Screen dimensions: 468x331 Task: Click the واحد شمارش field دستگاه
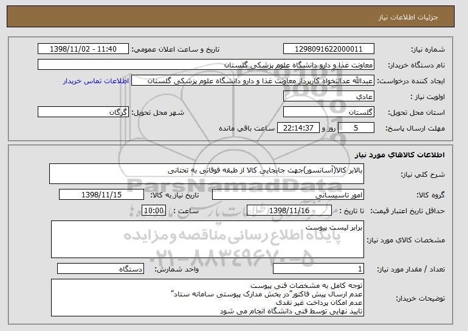point(100,268)
